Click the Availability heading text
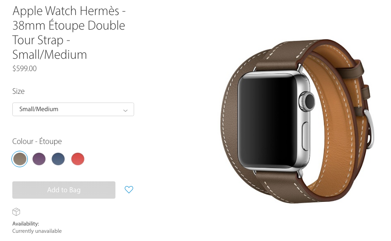391x241 pixels. [26, 224]
